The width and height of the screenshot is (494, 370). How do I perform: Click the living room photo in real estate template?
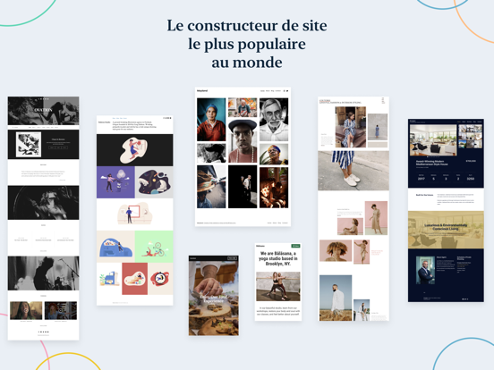point(433,140)
